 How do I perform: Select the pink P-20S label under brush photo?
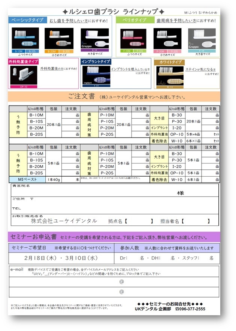point(174,51)
